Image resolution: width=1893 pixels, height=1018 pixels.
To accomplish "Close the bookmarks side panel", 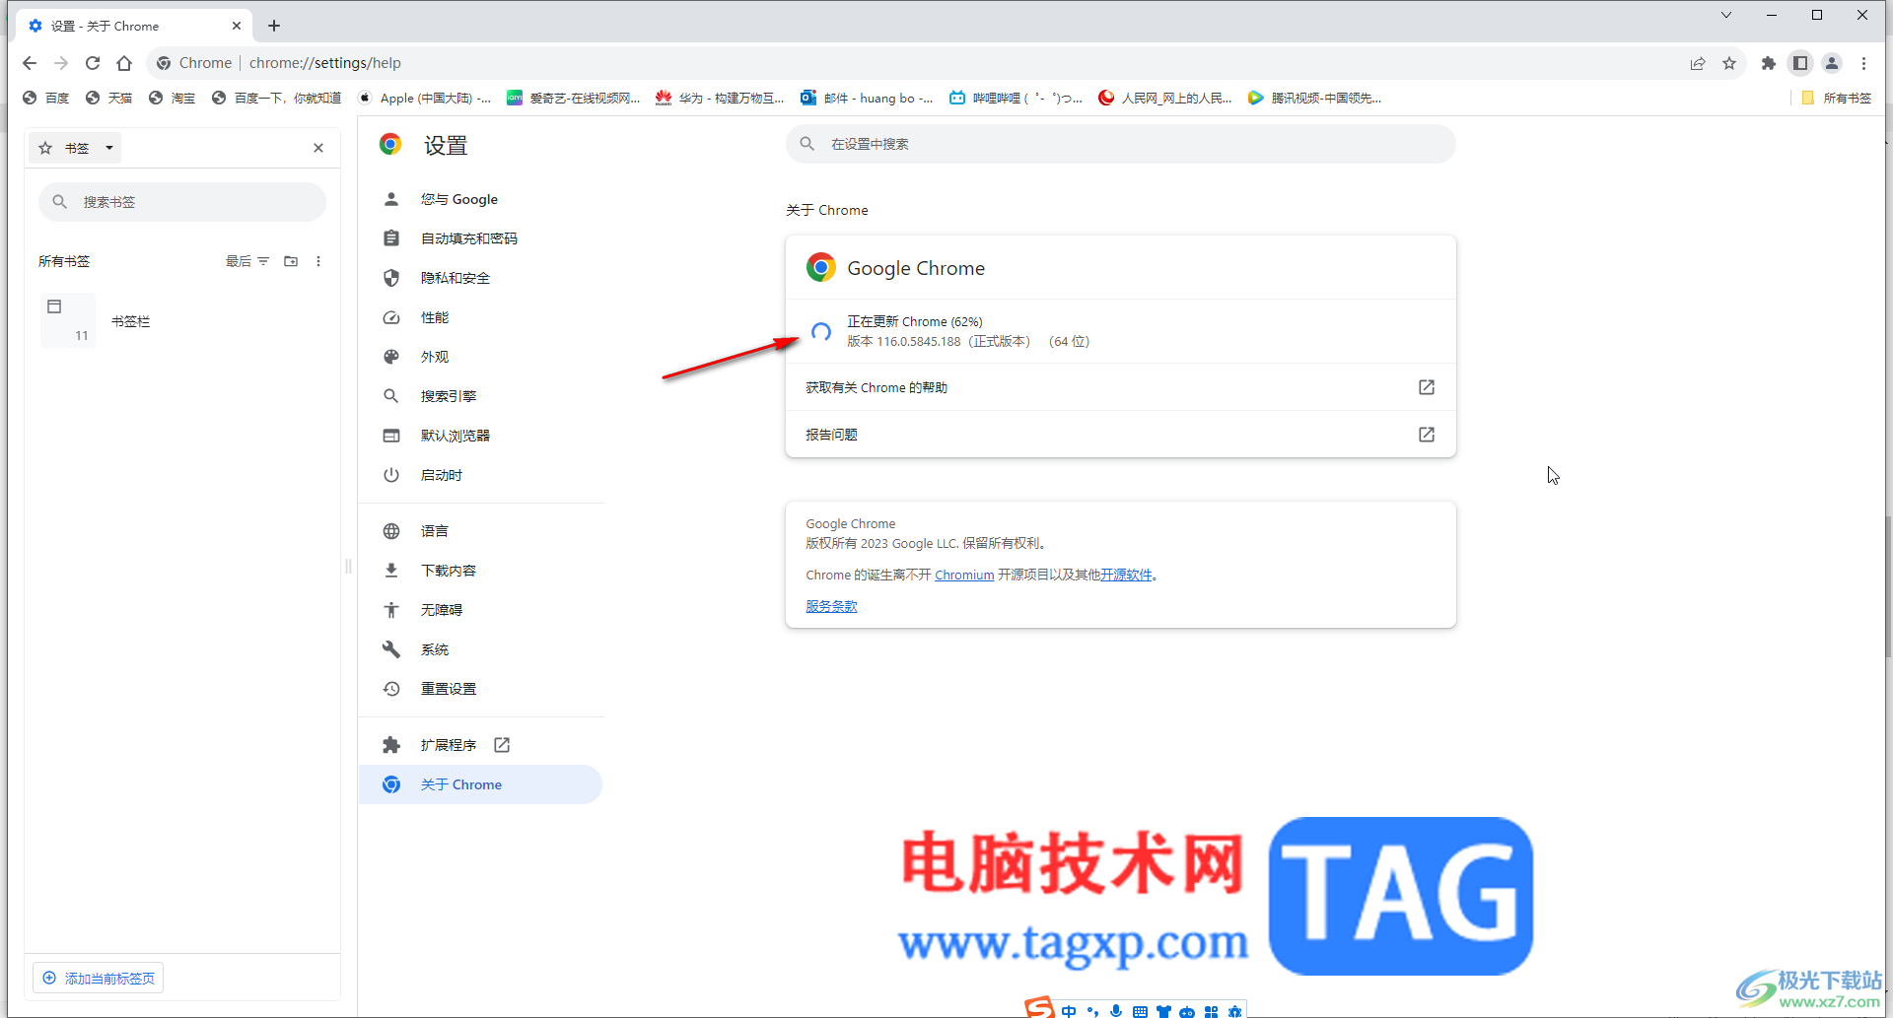I will pos(318,148).
